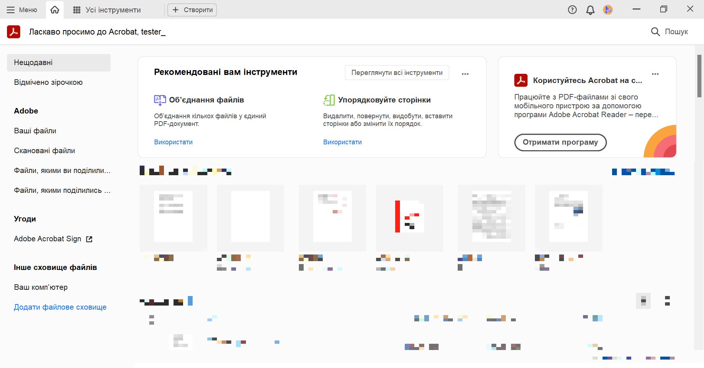Screen dimensions: 704x368
Task: Open the hamburger Меню icon
Action: [11, 10]
